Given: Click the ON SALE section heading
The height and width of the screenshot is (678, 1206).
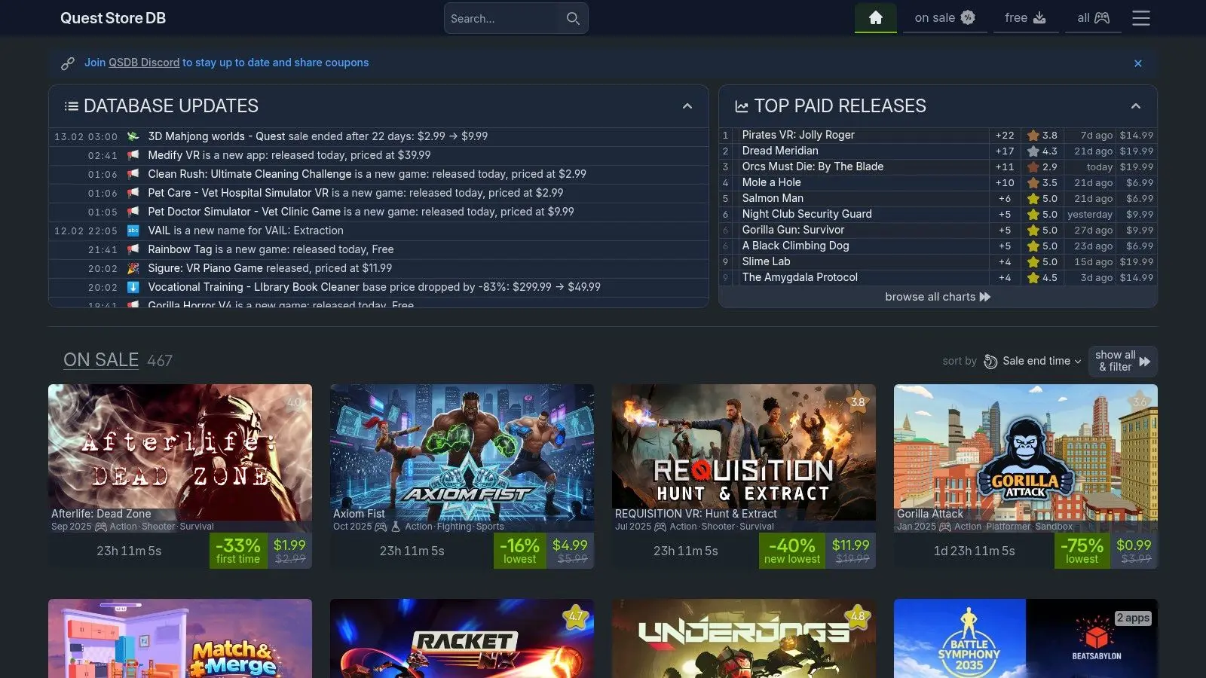Looking at the screenshot, I should coord(101,360).
